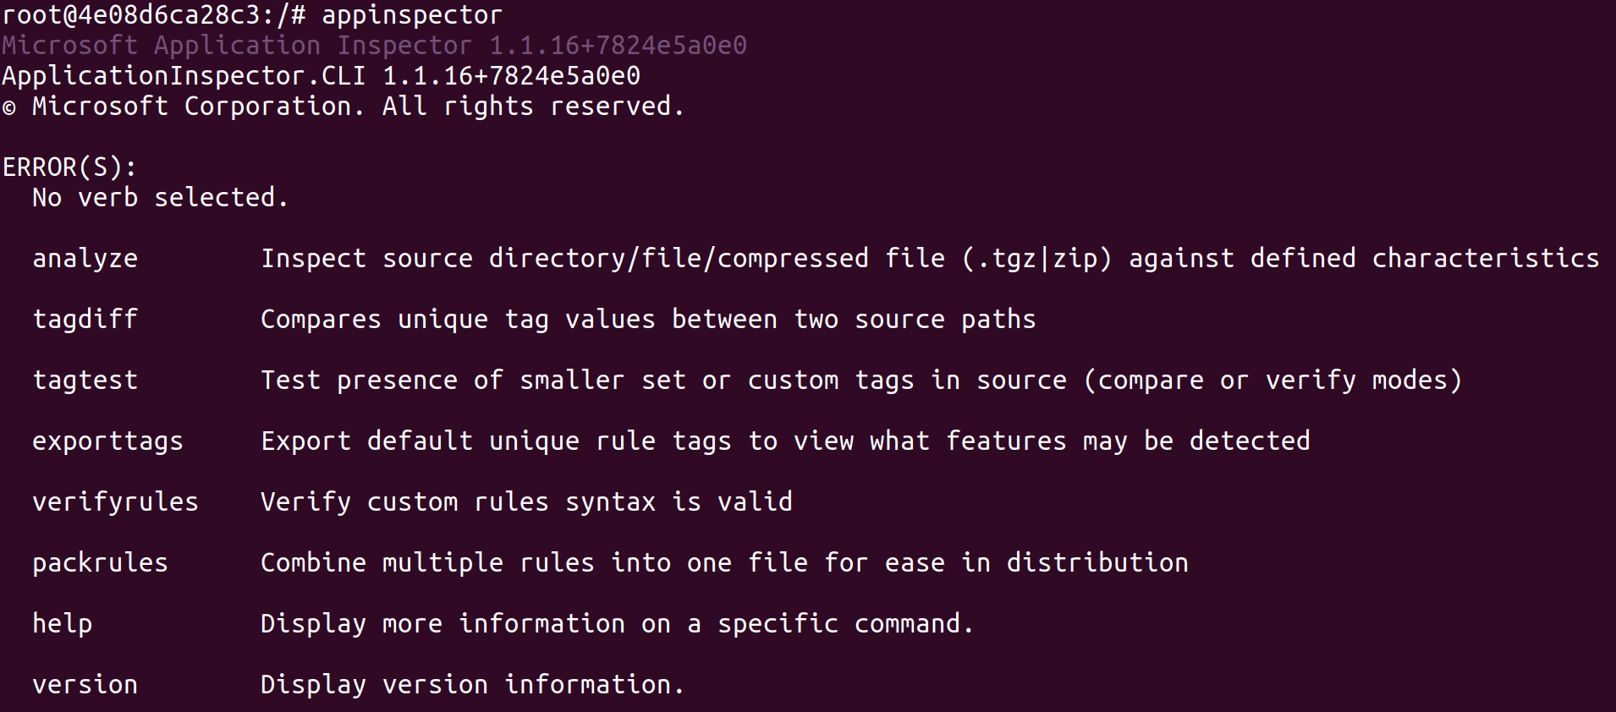Click the tagtest verb
The image size is (1616, 712).
pos(85,381)
